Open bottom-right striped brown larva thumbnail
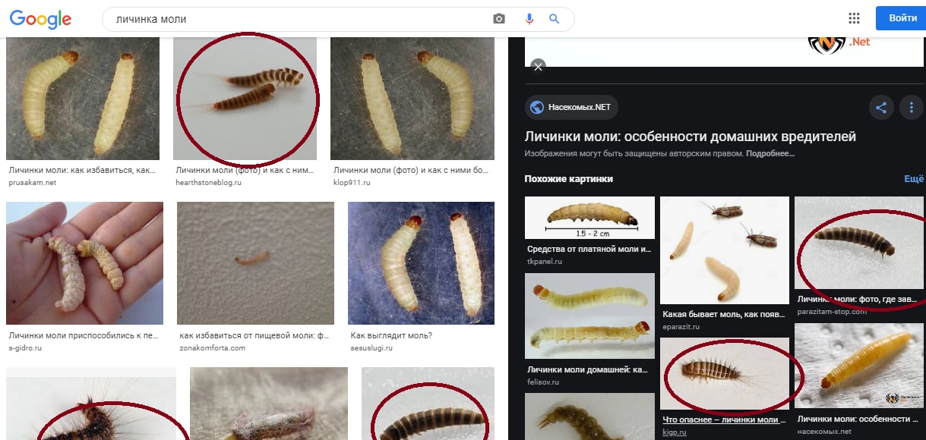926x440 pixels. (428, 404)
